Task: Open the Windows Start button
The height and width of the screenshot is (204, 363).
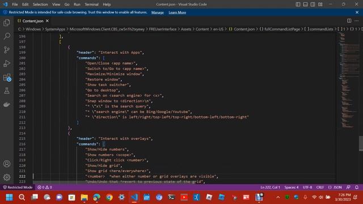Action: click(9, 197)
